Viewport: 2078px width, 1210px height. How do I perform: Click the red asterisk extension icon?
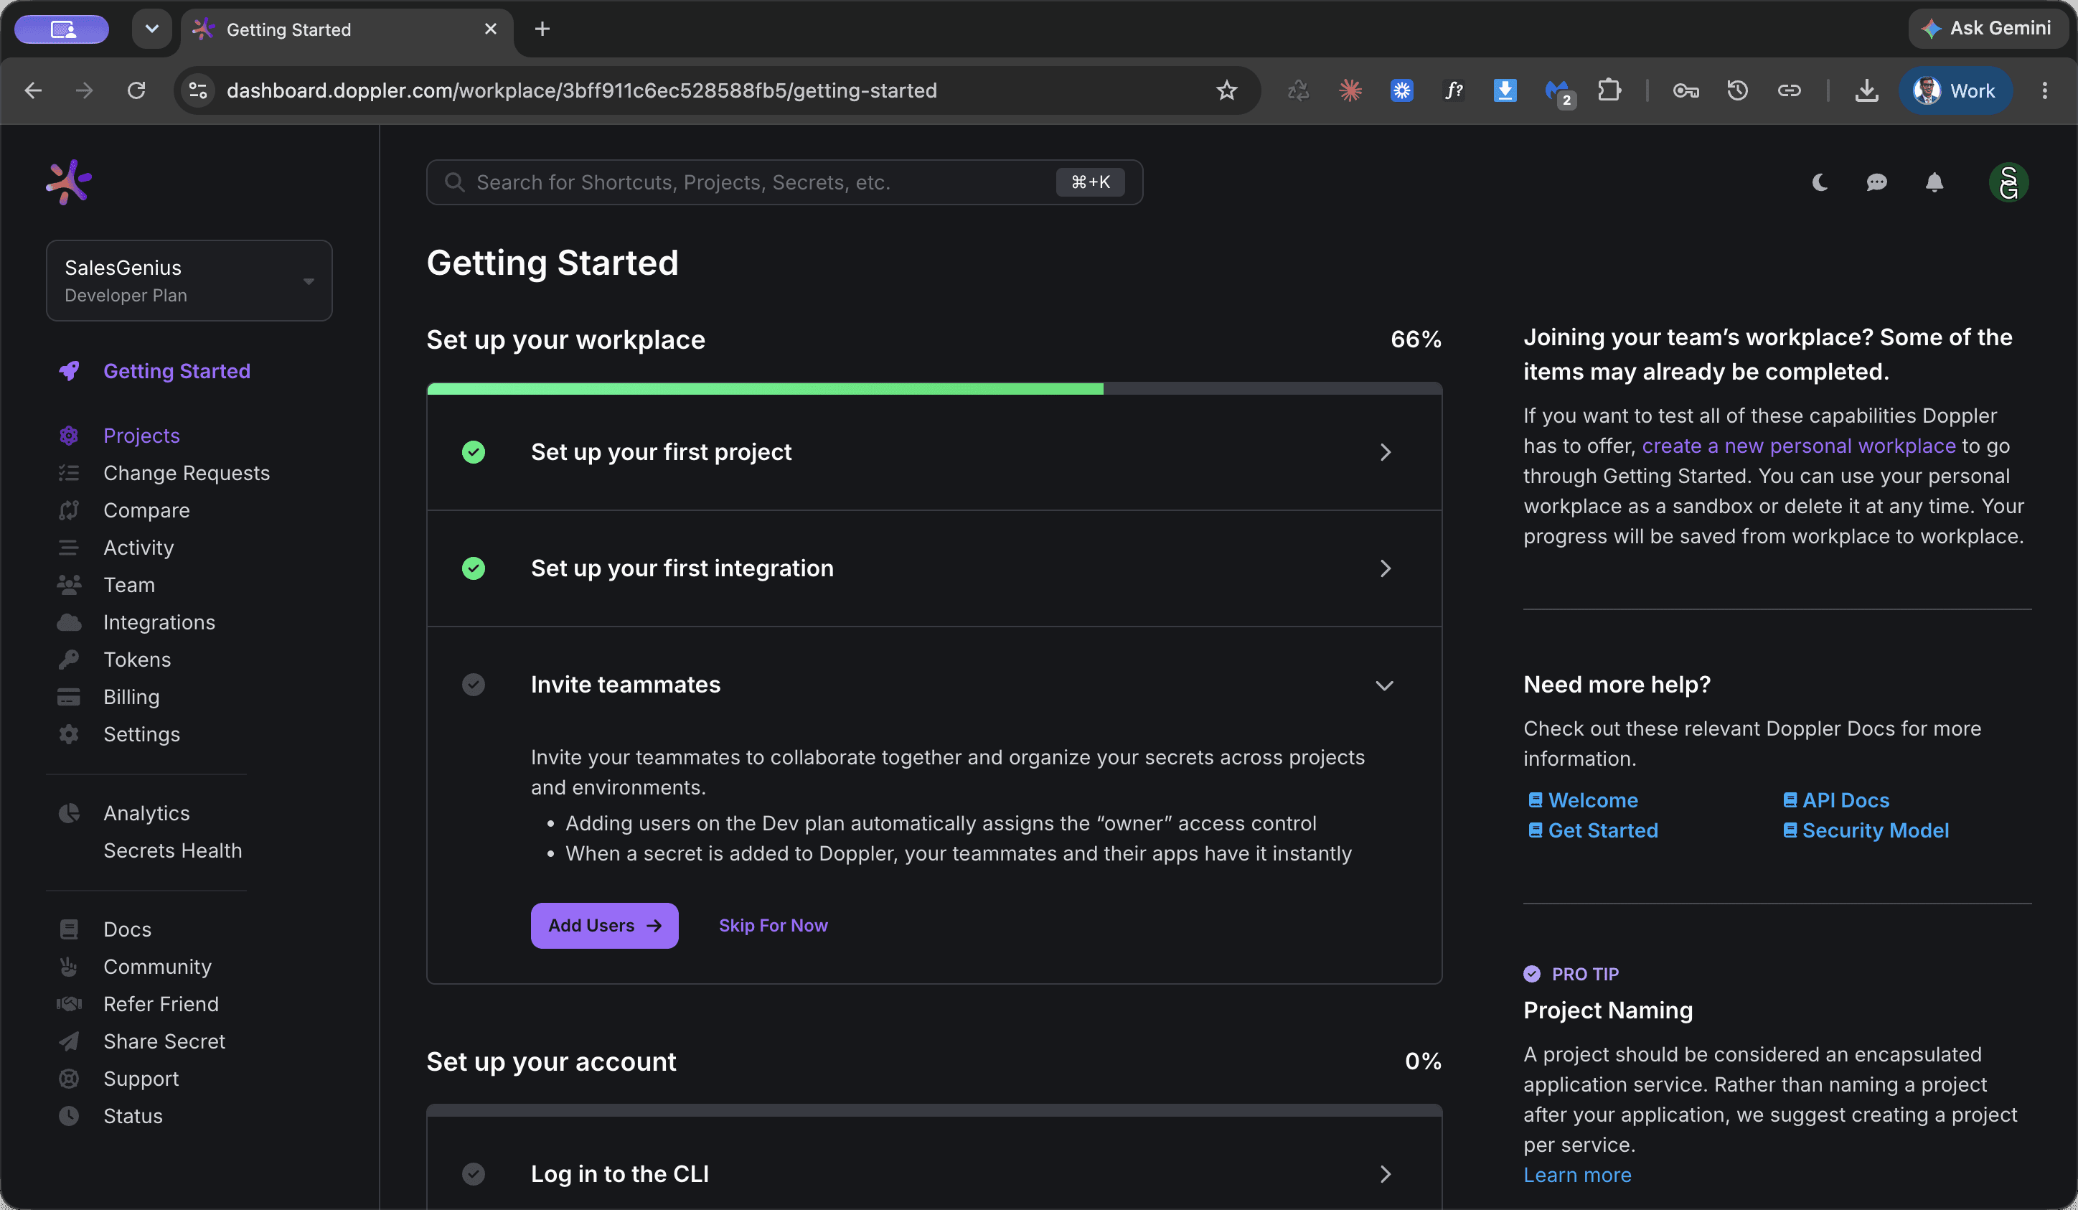(x=1350, y=90)
